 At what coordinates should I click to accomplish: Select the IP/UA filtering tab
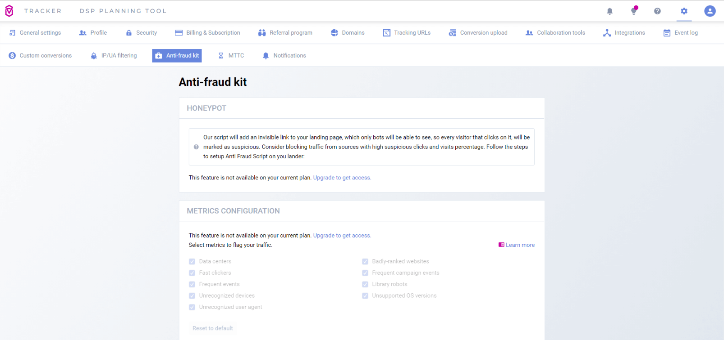(114, 56)
